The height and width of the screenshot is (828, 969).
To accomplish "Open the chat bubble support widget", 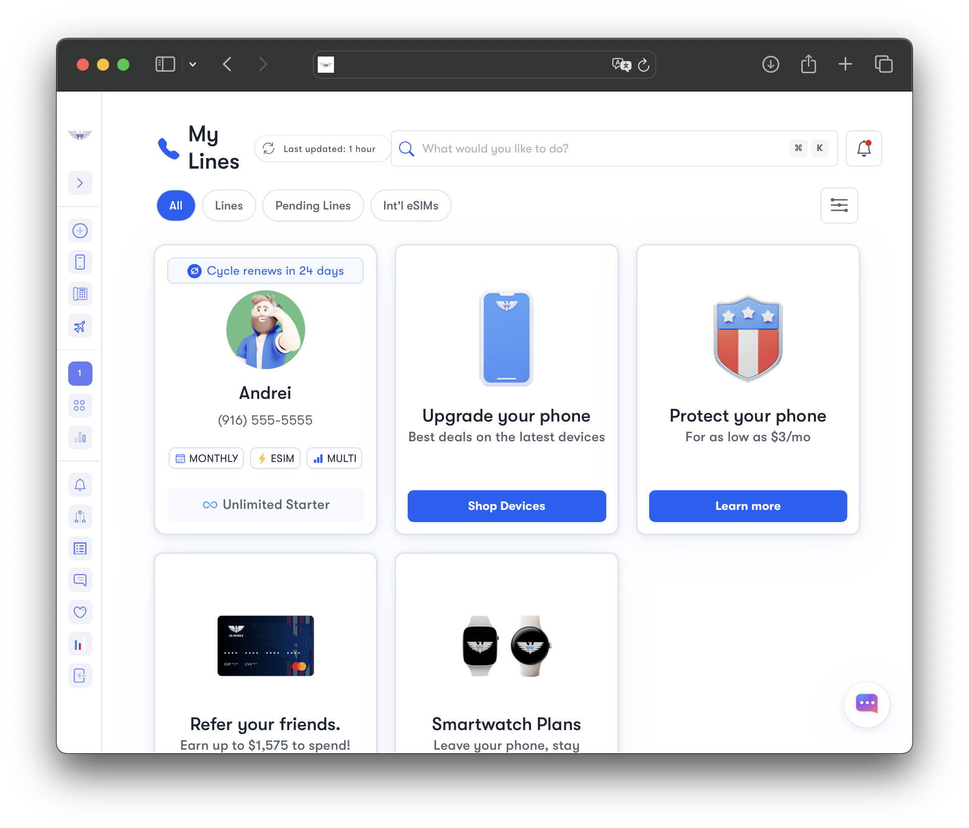I will point(866,704).
